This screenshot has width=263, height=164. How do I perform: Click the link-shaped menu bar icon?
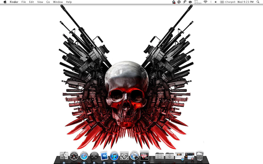click(x=185, y=2)
